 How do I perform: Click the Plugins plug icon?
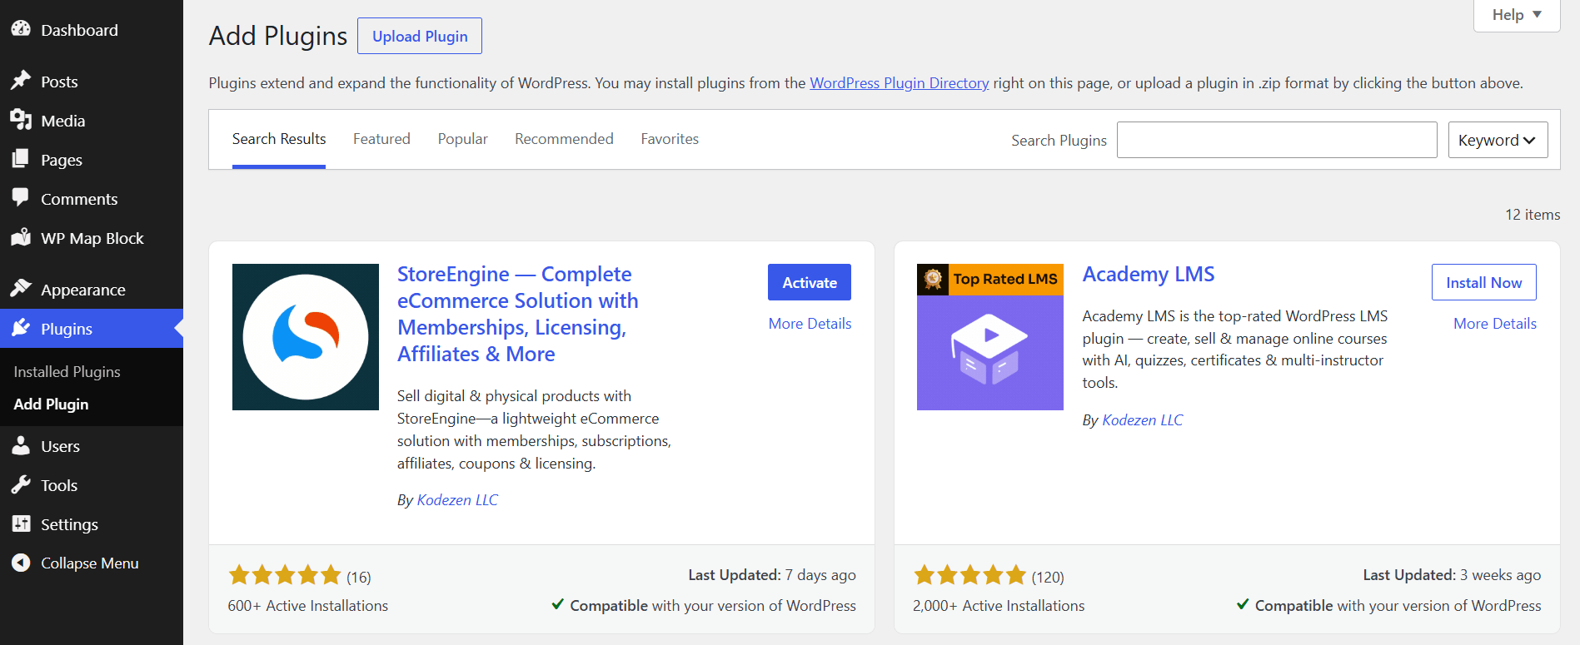(21, 328)
